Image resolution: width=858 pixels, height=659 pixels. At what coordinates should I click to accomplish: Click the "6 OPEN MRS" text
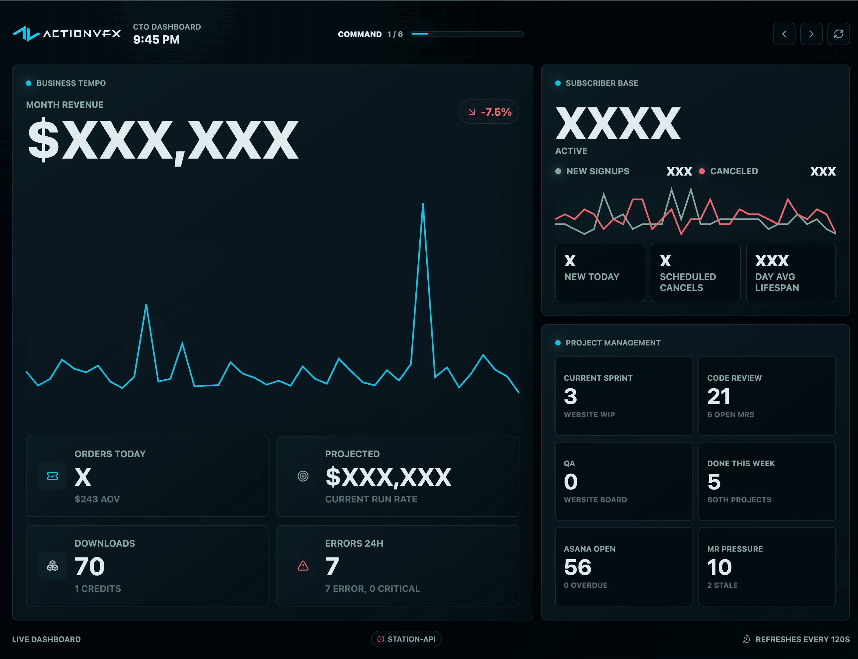(731, 415)
